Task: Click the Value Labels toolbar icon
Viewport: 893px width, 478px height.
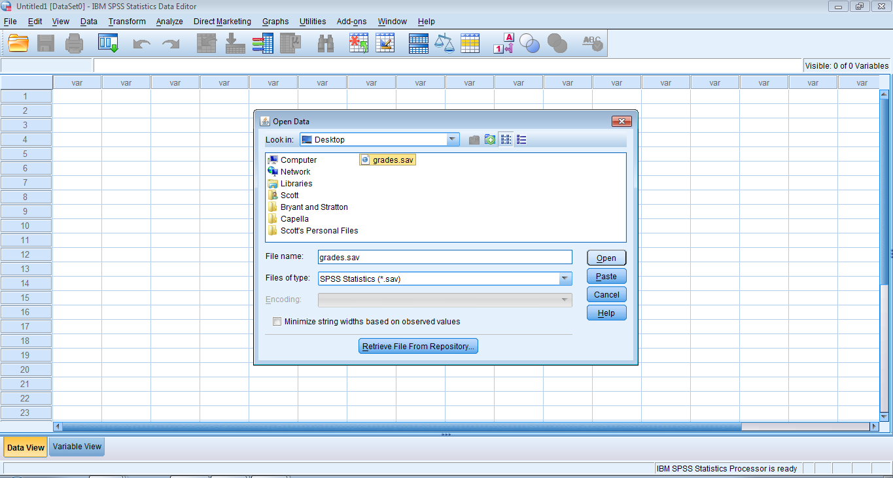Action: (503, 44)
